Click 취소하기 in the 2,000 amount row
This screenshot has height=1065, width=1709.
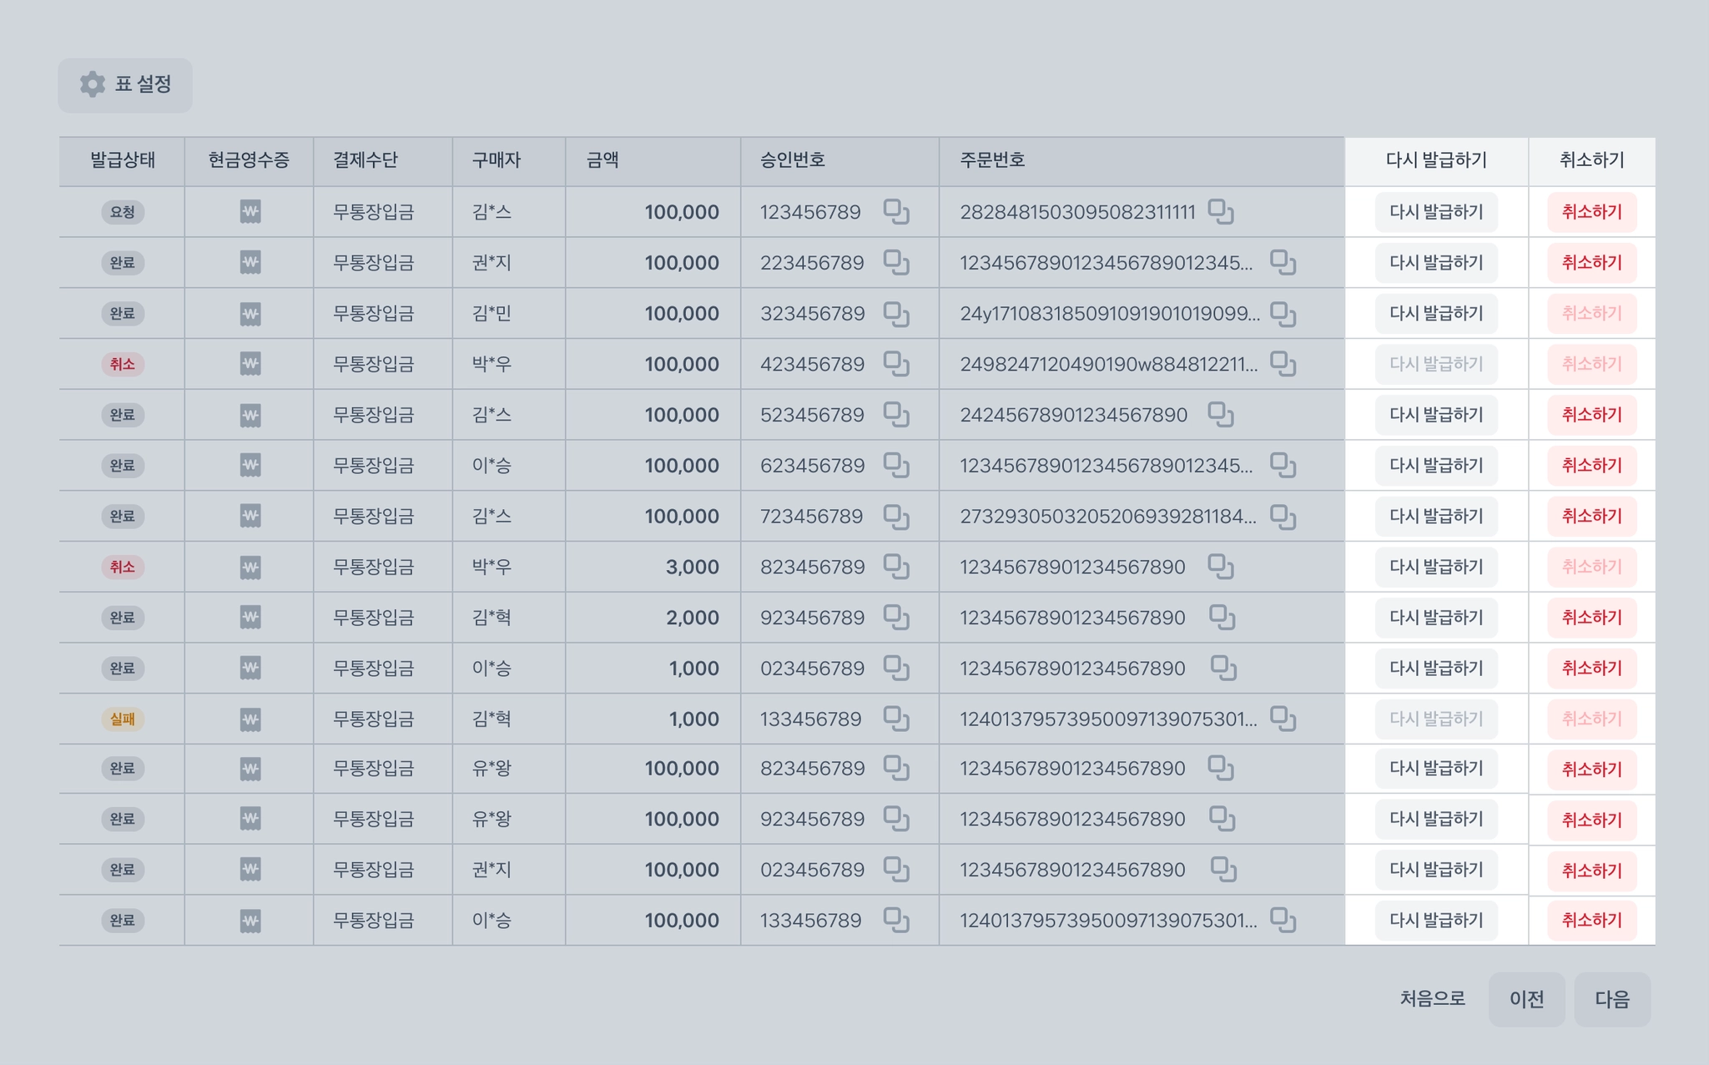[x=1591, y=618]
